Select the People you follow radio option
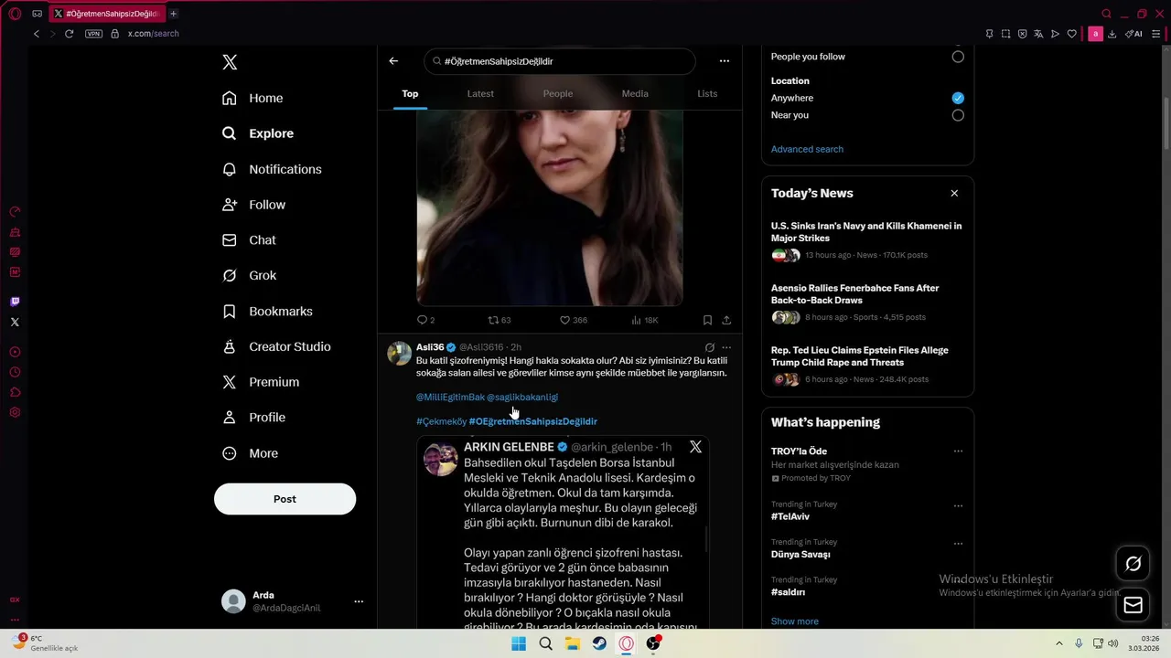The width and height of the screenshot is (1171, 658). coord(958,57)
